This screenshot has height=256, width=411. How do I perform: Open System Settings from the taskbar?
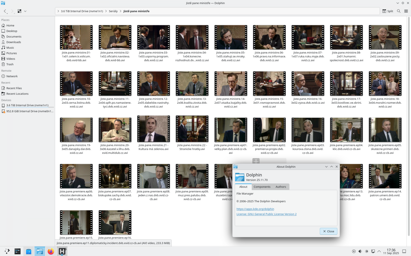[x=17, y=251]
